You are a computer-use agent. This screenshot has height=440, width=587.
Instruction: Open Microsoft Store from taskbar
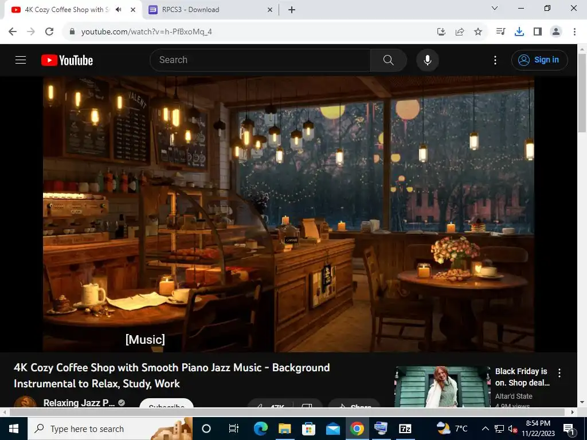click(308, 429)
